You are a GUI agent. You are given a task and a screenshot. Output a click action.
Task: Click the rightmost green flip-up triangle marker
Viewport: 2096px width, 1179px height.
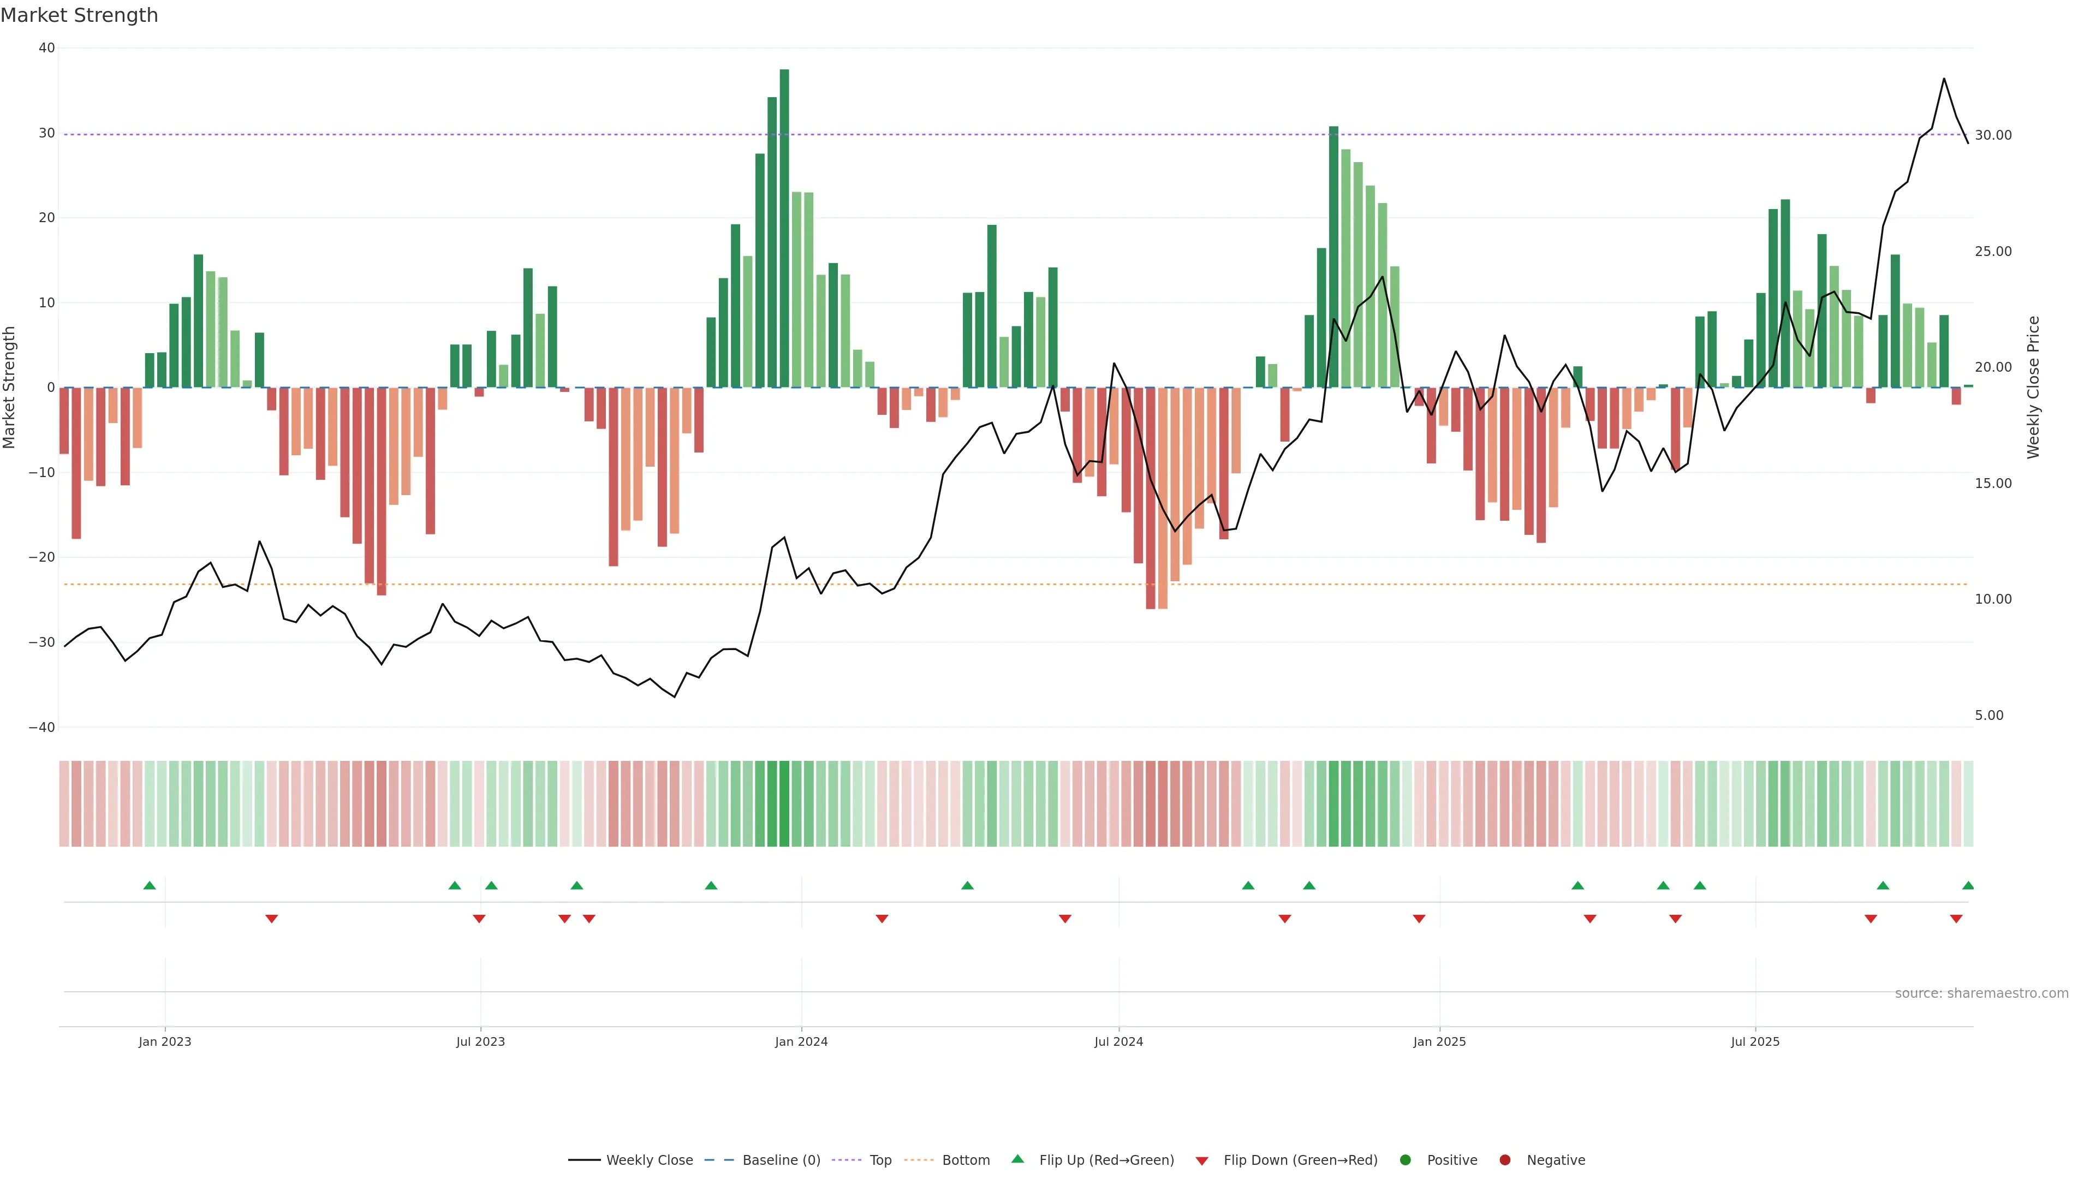point(1967,885)
